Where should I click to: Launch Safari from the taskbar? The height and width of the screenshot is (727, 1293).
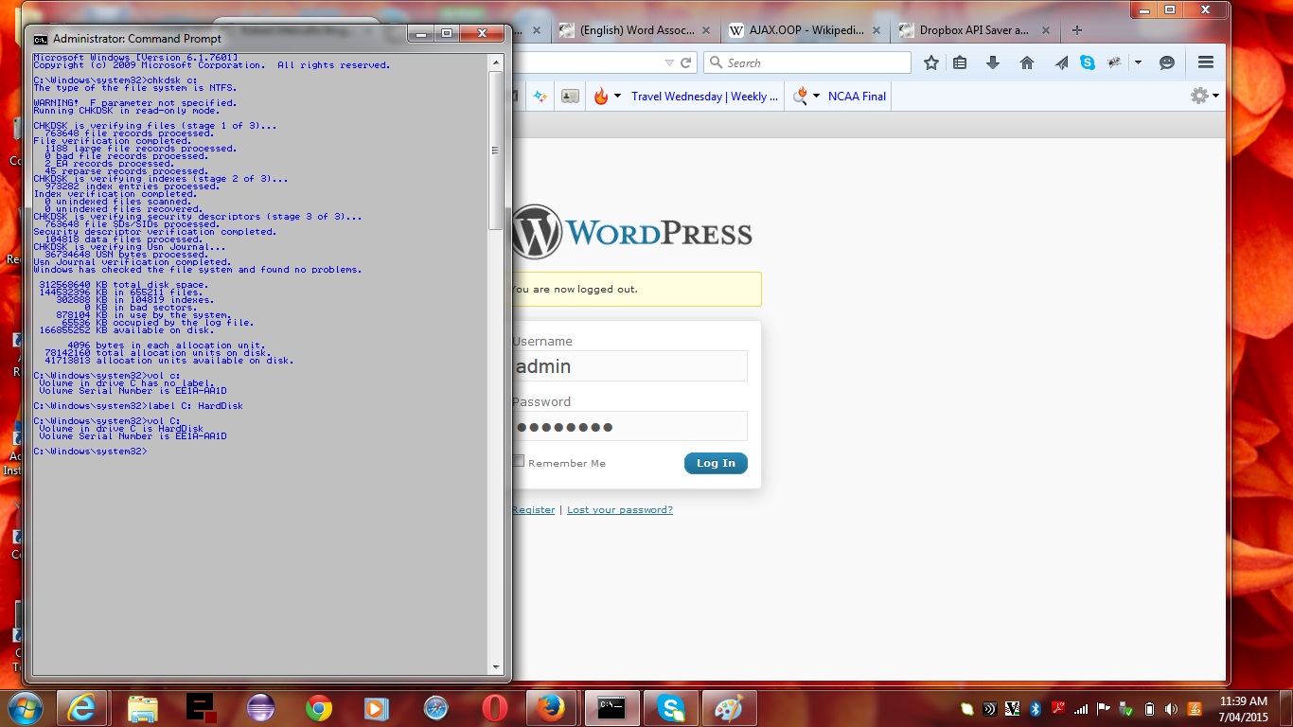pyautogui.click(x=435, y=707)
